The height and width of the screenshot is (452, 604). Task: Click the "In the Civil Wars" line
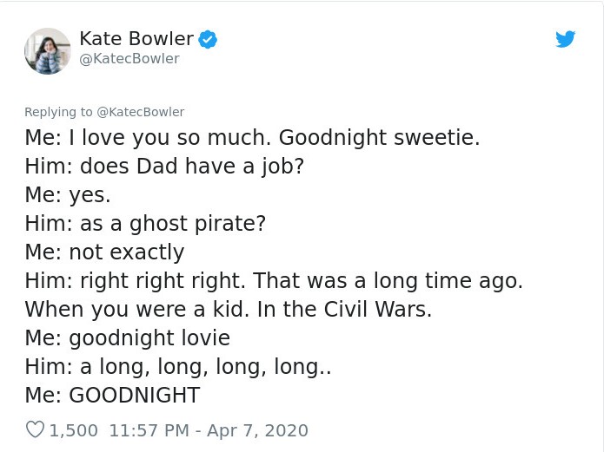coord(228,310)
